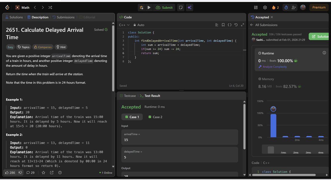331x180 pixels.
Task: Click the Easy difficulty tag
Action: pyautogui.click(x=10, y=47)
